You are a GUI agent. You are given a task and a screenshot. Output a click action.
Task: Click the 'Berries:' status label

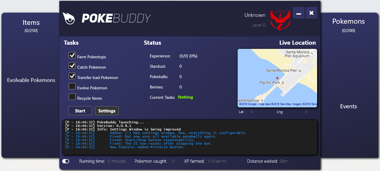point(157,87)
